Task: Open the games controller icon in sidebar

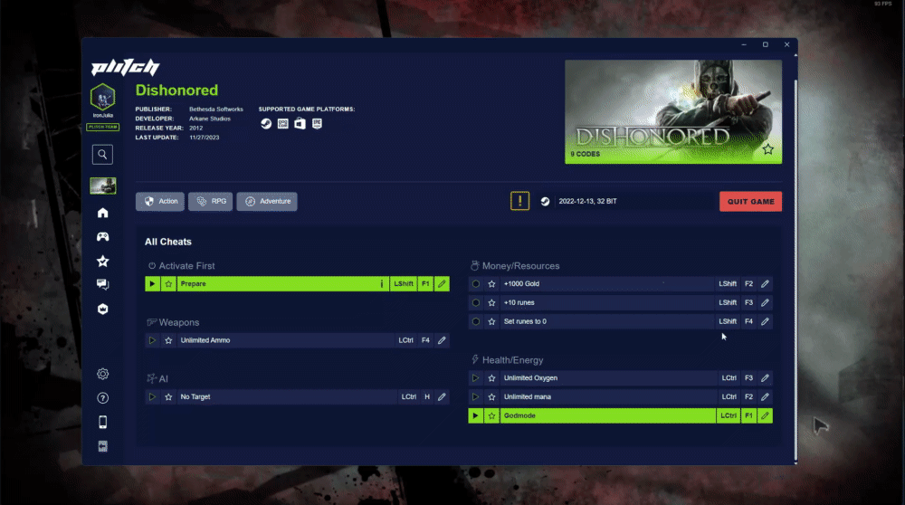Action: pos(103,236)
